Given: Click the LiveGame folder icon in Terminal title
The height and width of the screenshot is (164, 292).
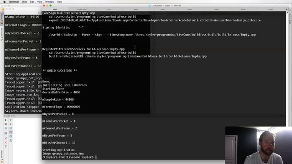Looking at the screenshot, I should (x=150, y=6).
